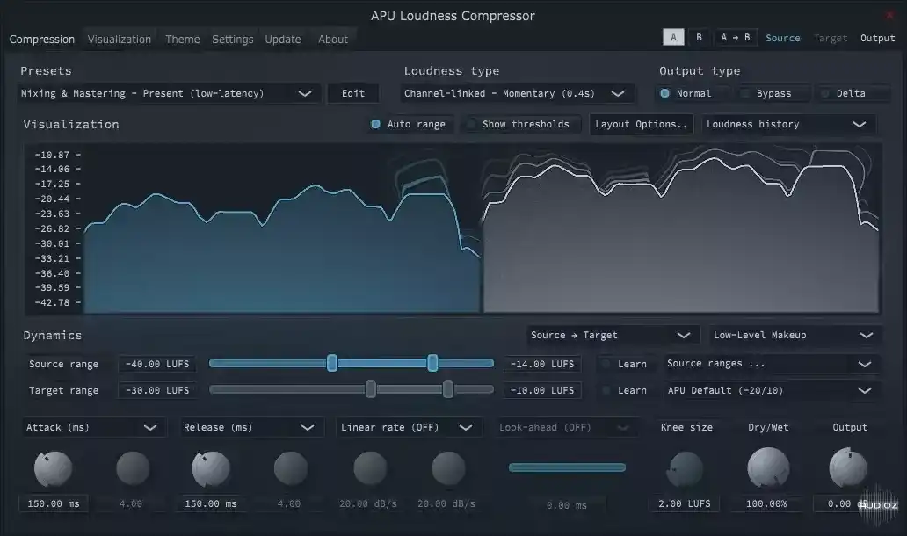Enable Show thresholds

519,124
